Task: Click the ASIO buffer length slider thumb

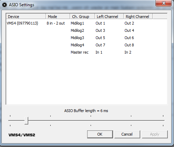Action: point(26,121)
